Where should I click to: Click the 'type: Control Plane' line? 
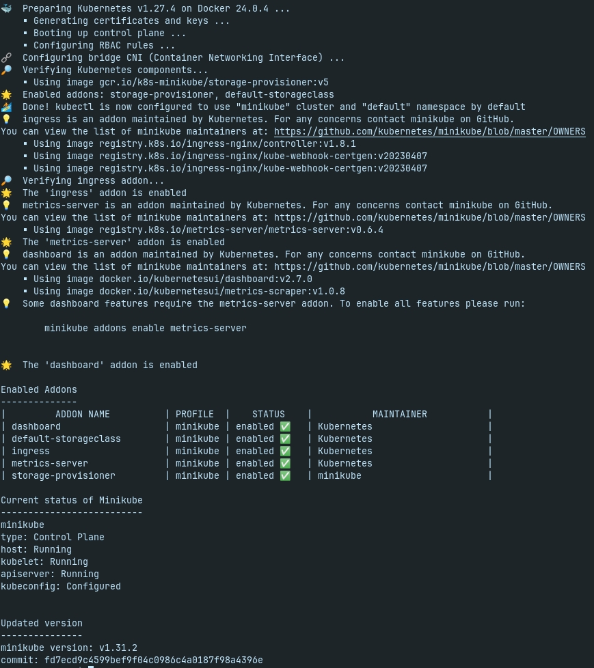pos(53,538)
